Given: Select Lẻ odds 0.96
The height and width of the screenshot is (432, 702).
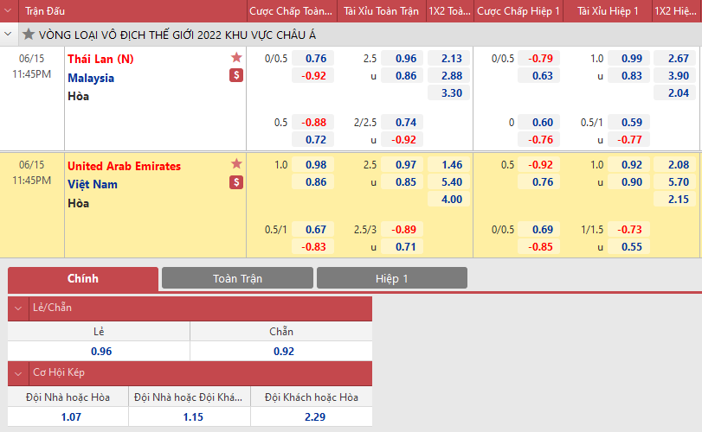Looking at the screenshot, I should point(100,352).
